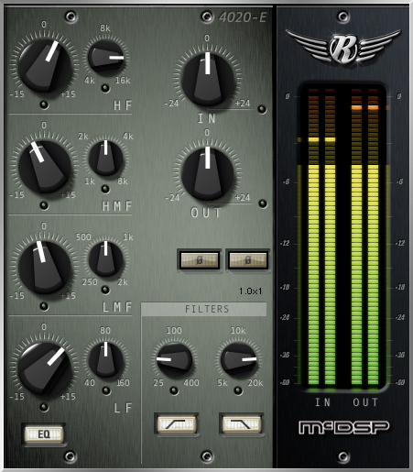Click the LED below HF frequency knob
The image size is (413, 472).
(105, 88)
